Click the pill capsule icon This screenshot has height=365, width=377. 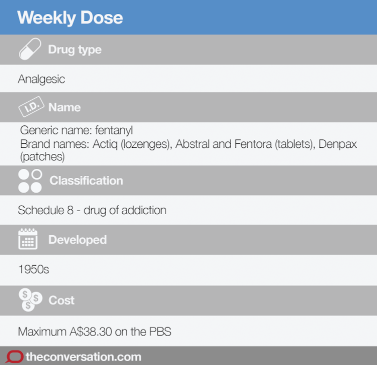[x=30, y=49]
